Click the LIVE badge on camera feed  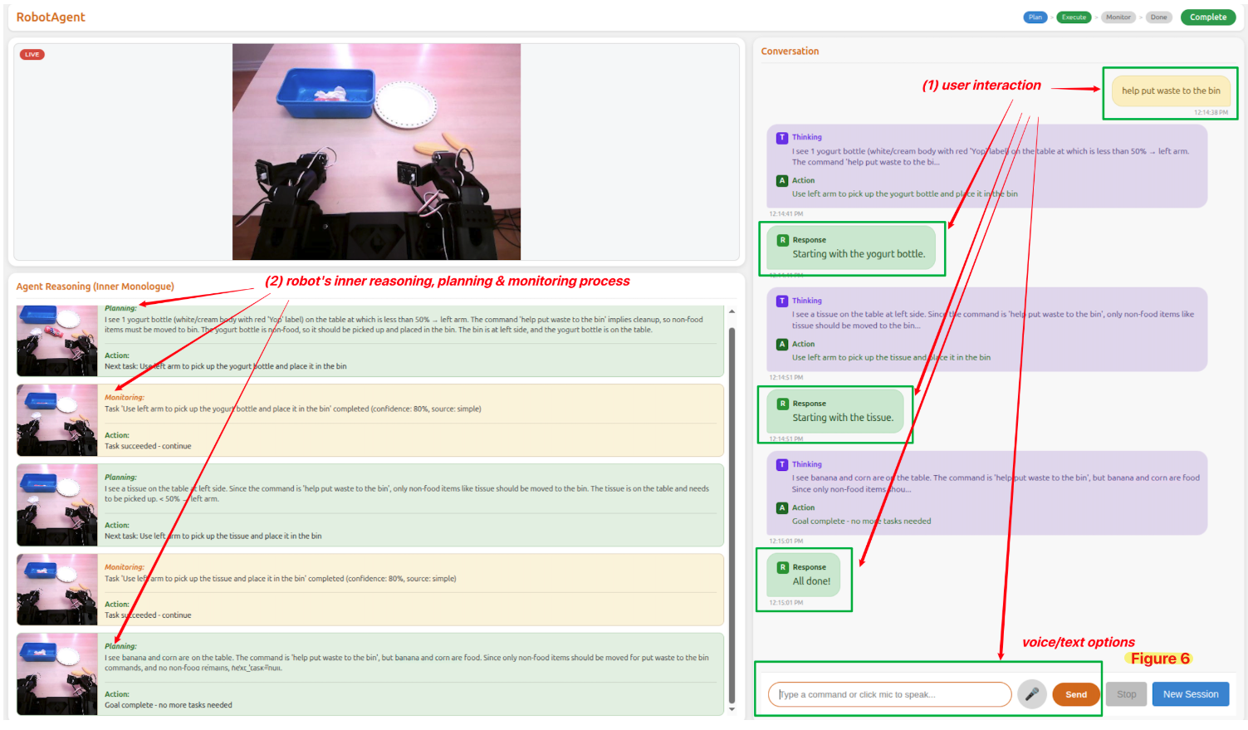pos(32,55)
